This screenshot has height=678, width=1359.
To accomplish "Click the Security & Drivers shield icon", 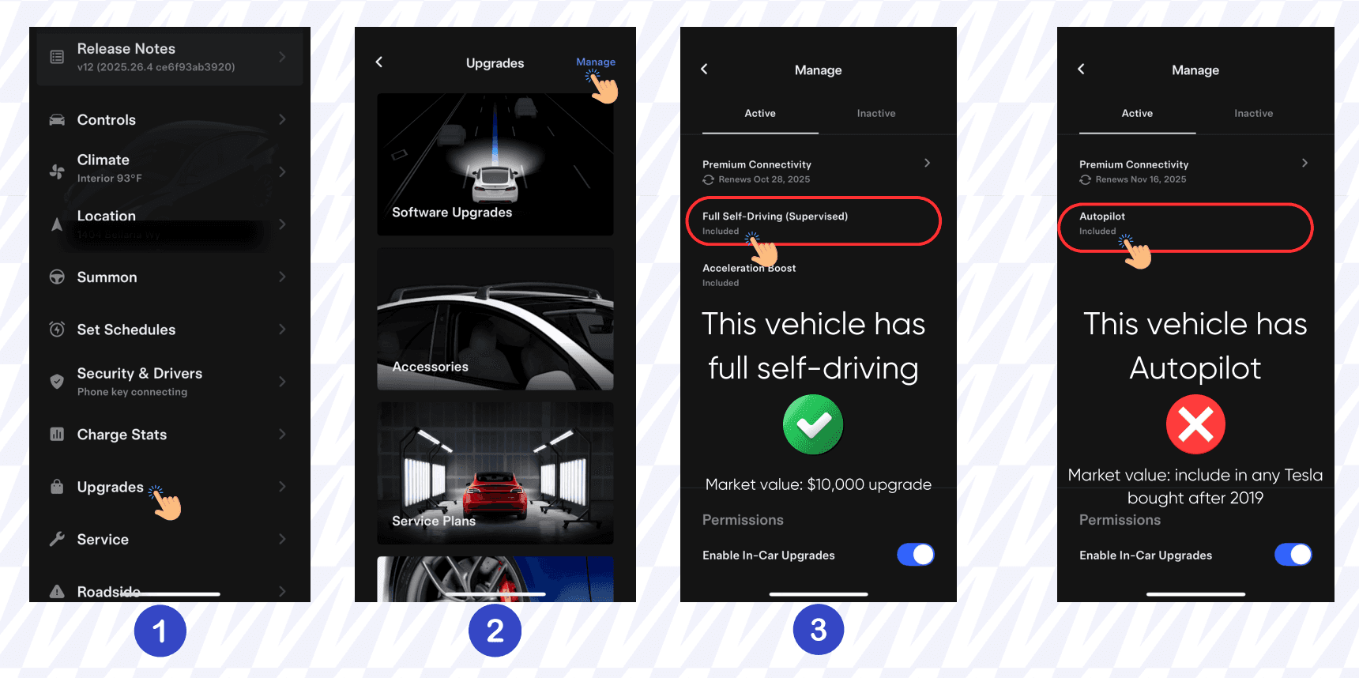I will click(57, 382).
